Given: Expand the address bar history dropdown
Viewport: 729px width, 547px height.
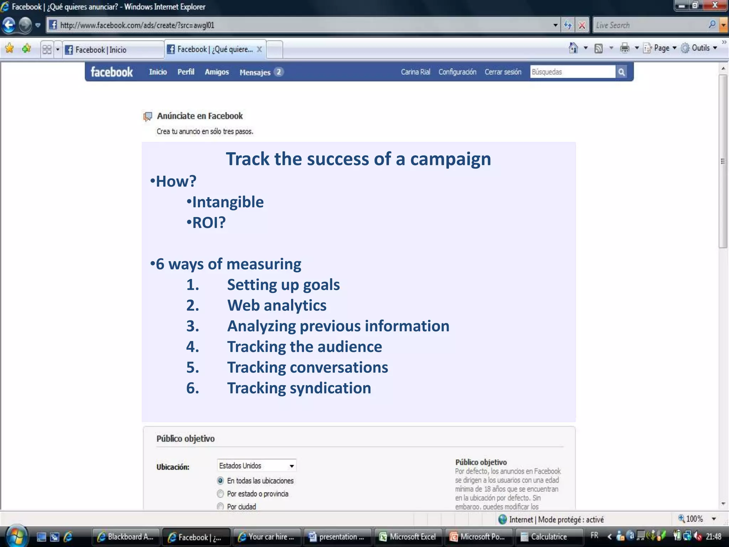Looking at the screenshot, I should click(555, 25).
